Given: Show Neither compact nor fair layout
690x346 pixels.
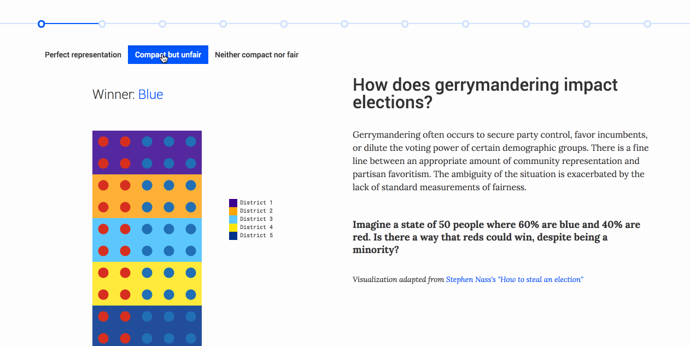Looking at the screenshot, I should [256, 55].
